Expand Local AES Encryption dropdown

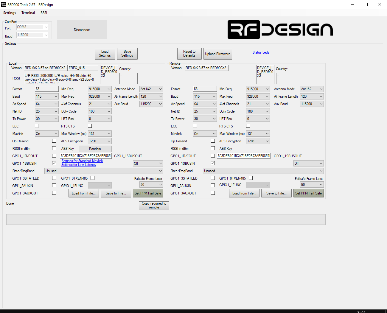coord(100,141)
